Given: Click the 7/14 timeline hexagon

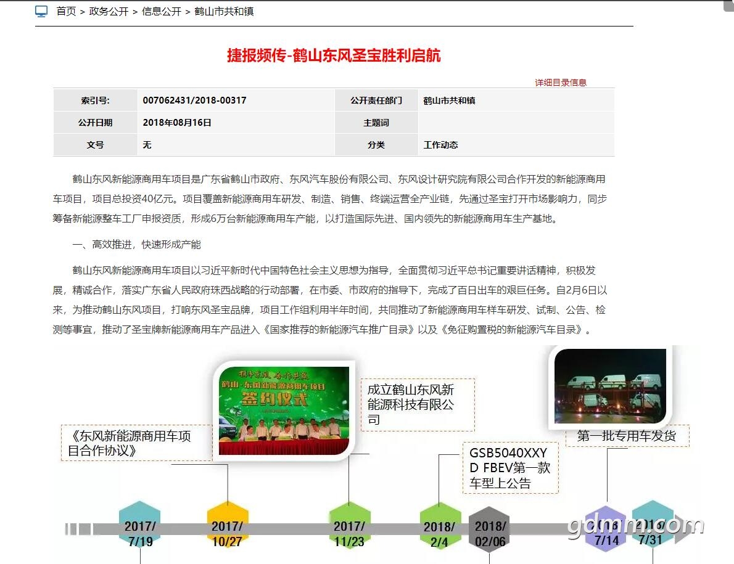Looking at the screenshot, I should 606,529.
